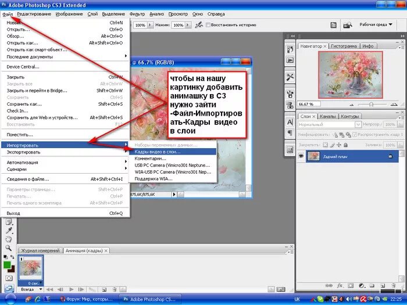Add a layer style with fx button

pos(340,286)
